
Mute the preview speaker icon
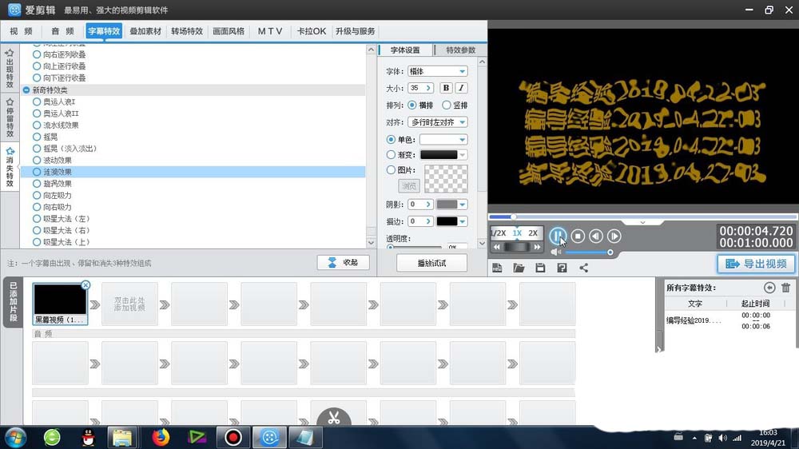(x=555, y=252)
